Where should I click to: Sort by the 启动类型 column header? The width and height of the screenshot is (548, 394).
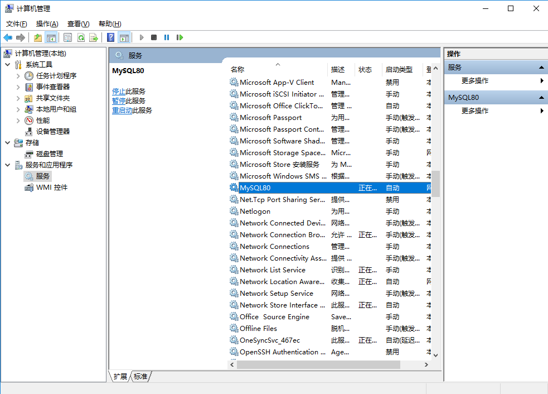[402, 70]
